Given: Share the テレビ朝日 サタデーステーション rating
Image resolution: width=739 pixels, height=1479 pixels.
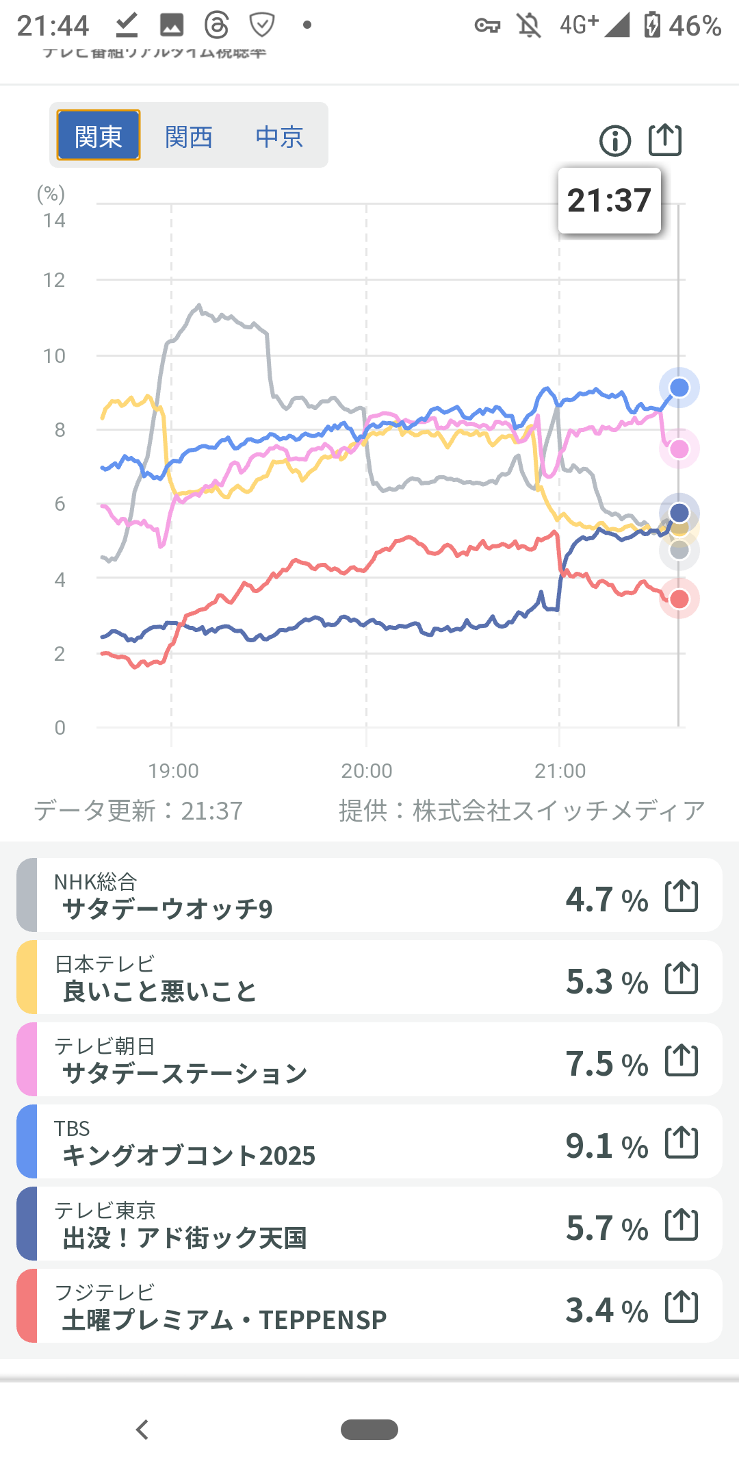Looking at the screenshot, I should click(682, 1061).
